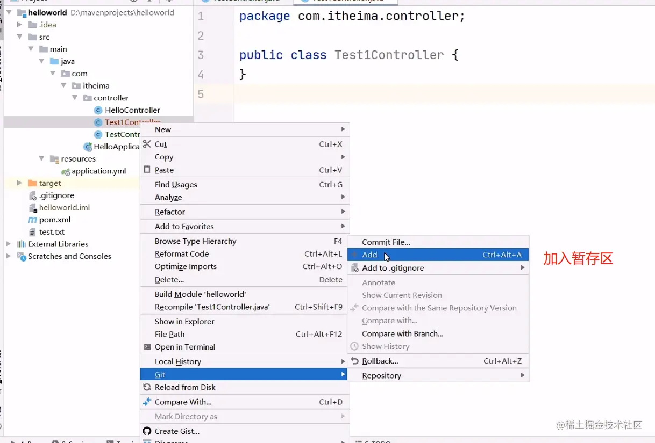
Task: Select Find Usages
Action: [245, 184]
